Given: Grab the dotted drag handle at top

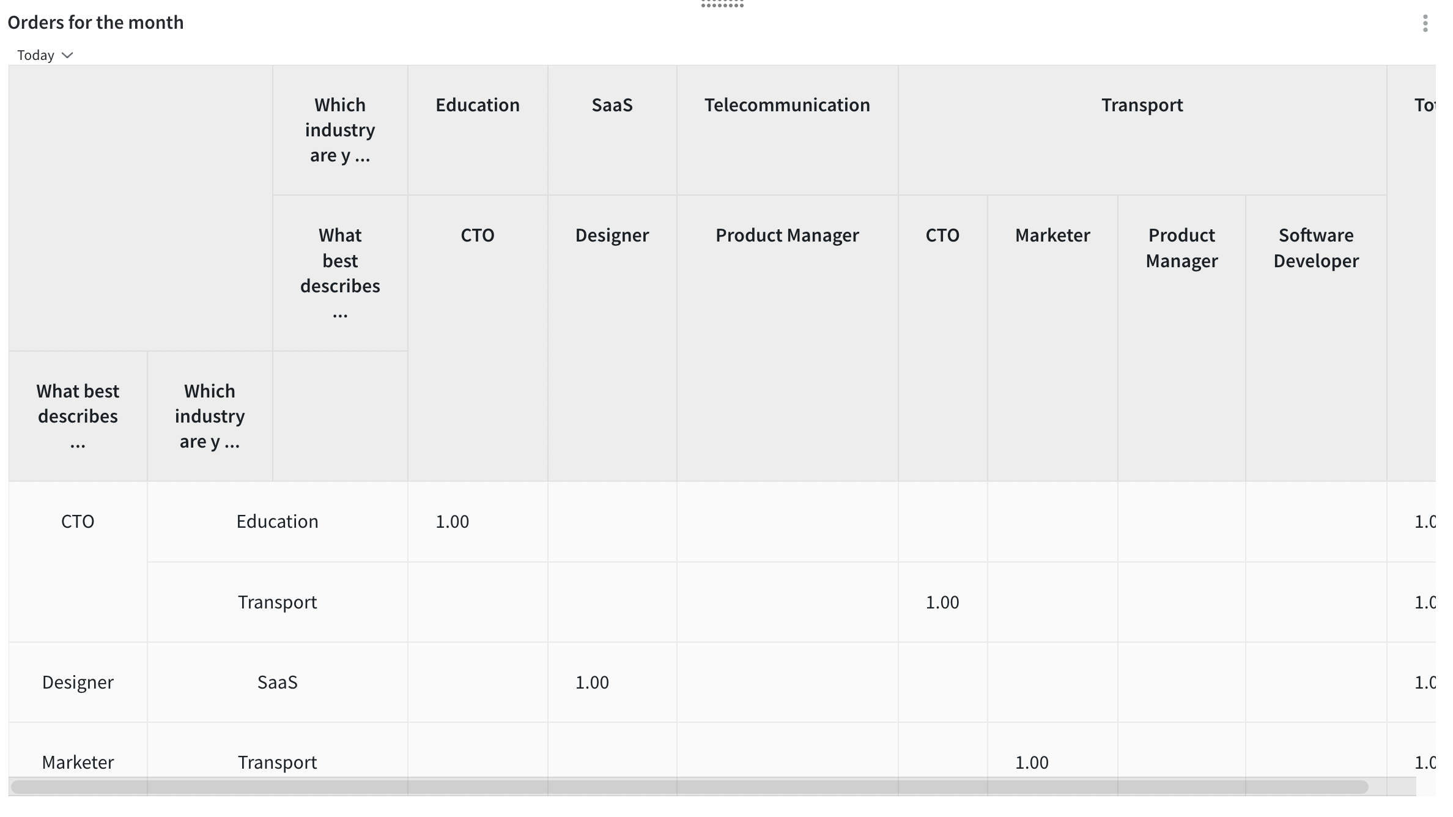Looking at the screenshot, I should (722, 4).
